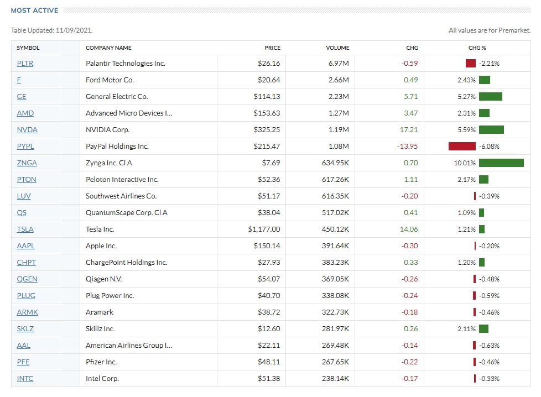541x397 pixels.
Task: Open the PTON ticker link
Action: (27, 179)
